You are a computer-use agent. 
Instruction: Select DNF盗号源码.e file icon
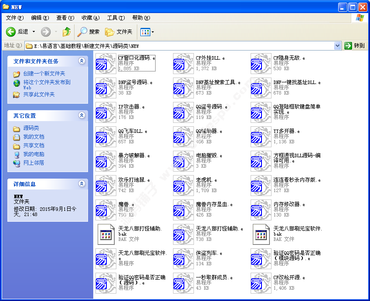(x=106, y=88)
